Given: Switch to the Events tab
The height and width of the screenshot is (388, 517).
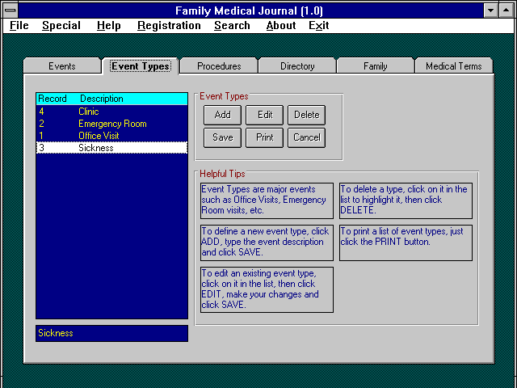Looking at the screenshot, I should [62, 66].
